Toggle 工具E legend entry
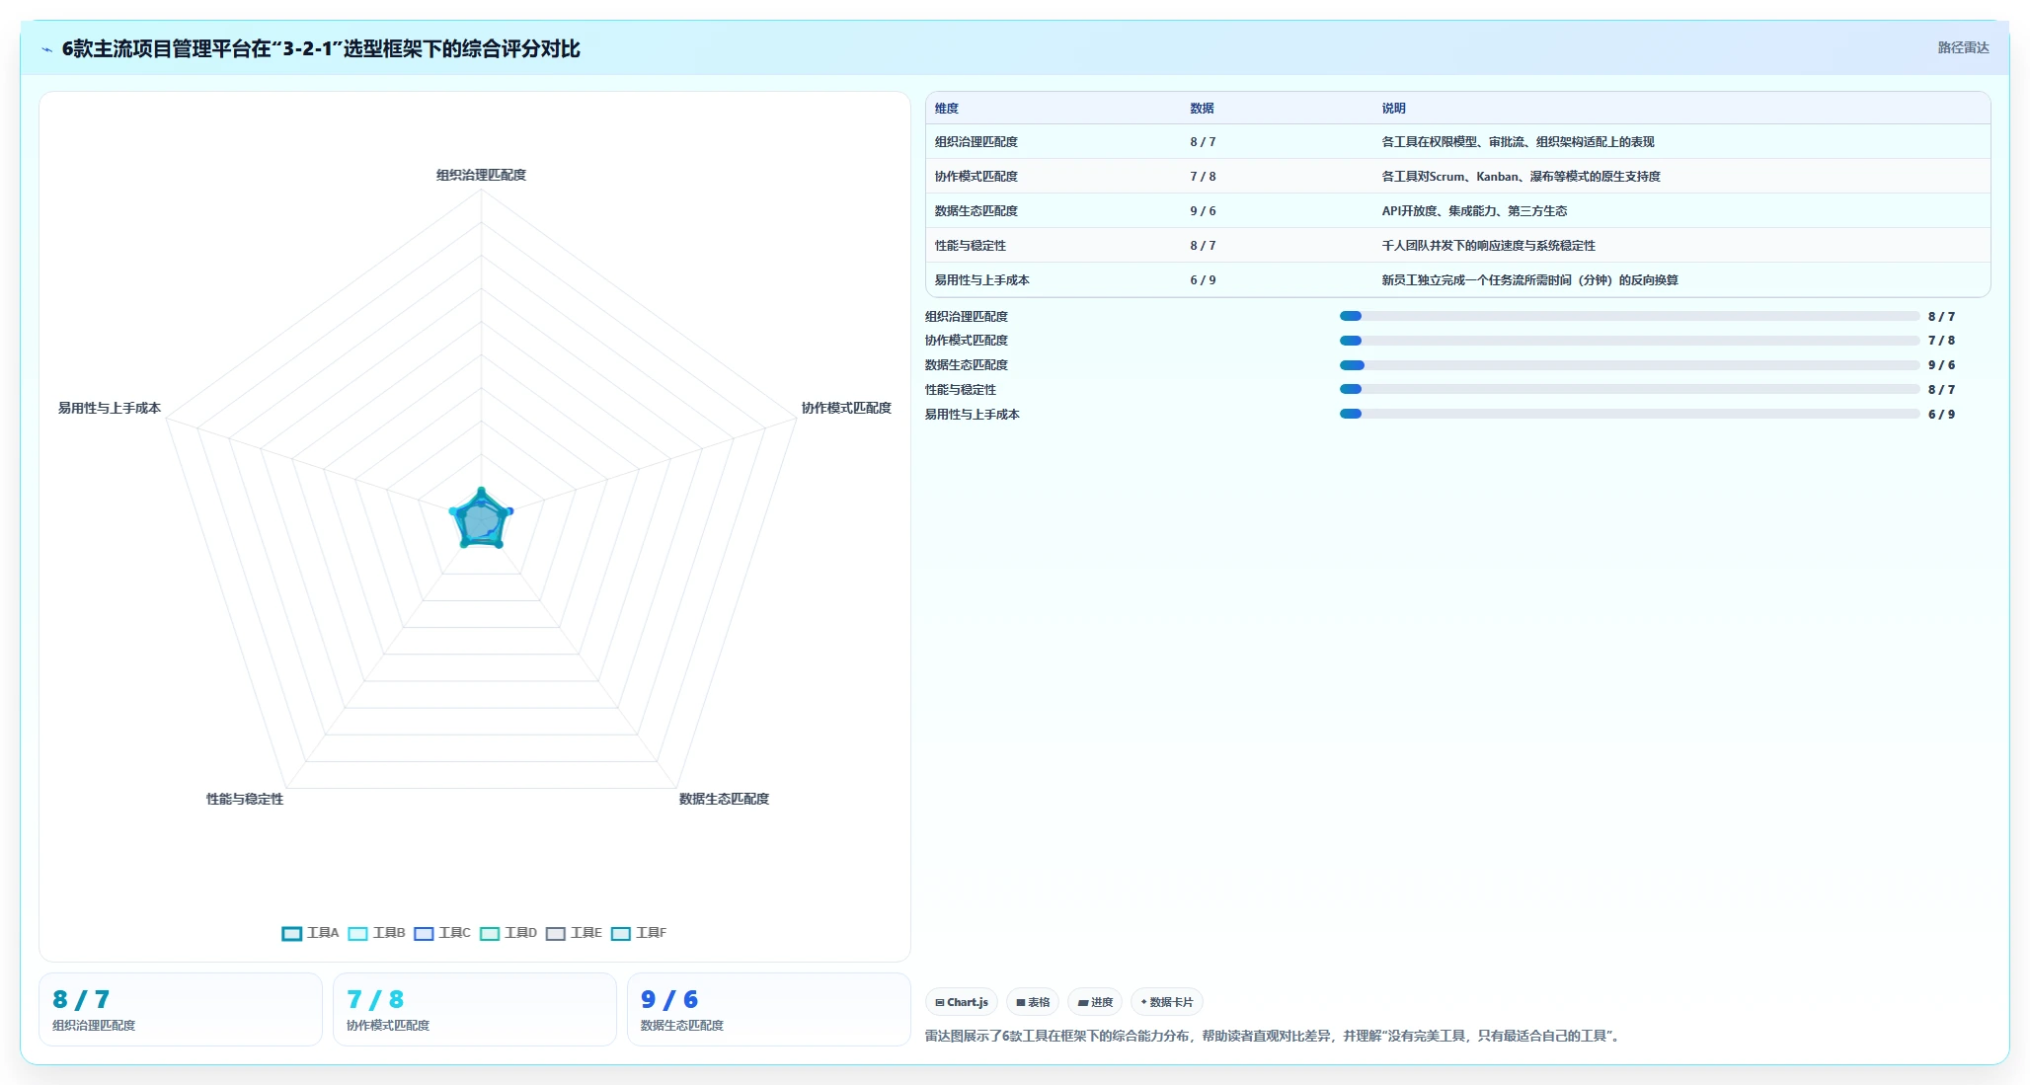This screenshot has height=1085, width=2030. coord(574,933)
